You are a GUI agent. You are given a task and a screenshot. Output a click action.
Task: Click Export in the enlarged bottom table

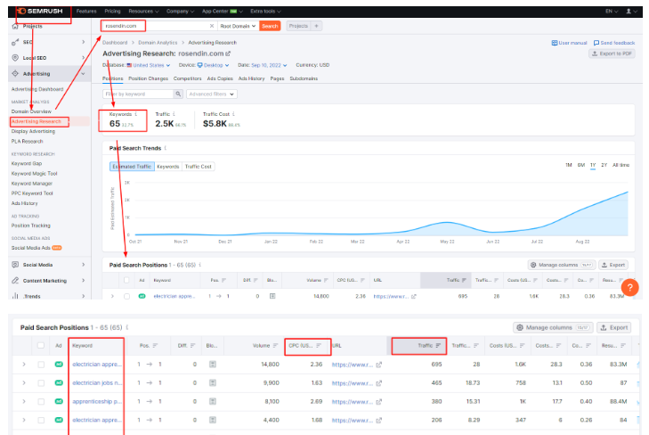(614, 327)
